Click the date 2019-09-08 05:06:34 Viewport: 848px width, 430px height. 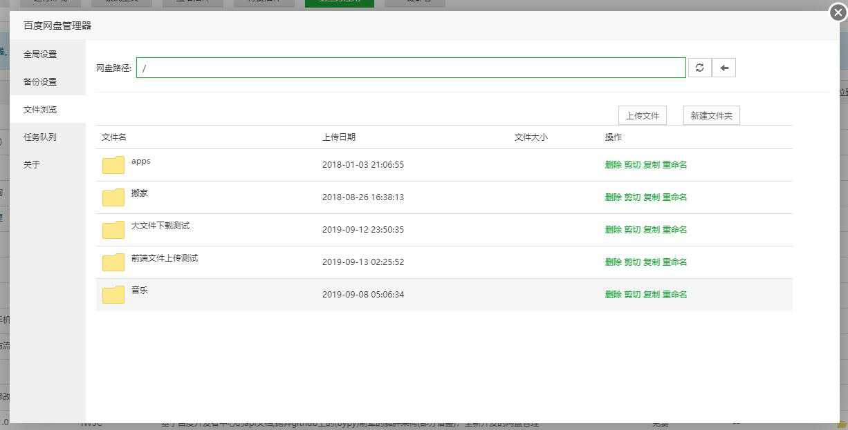coord(363,295)
